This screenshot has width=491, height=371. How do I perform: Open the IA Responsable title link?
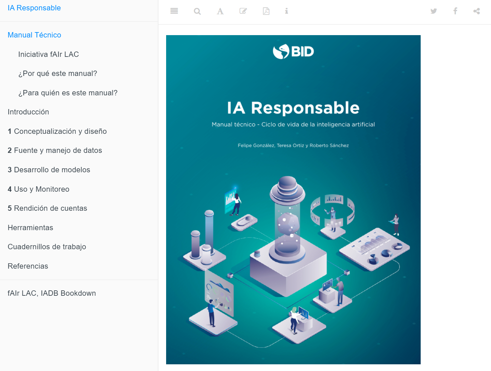(x=34, y=8)
